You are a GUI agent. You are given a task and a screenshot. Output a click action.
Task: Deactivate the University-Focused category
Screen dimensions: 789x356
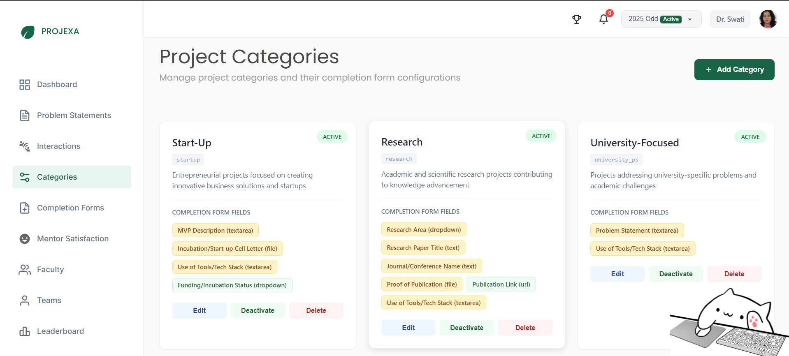(x=676, y=274)
